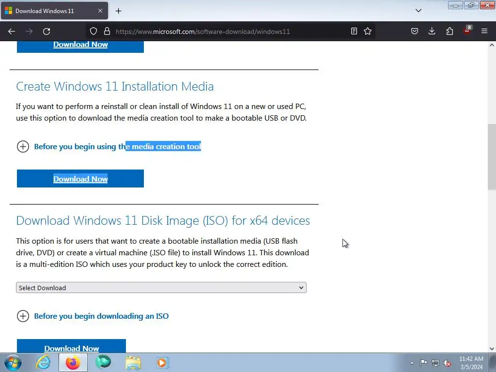This screenshot has width=496, height=372.
Task: Show hidden system tray icons arrow
Action: pyautogui.click(x=412, y=363)
